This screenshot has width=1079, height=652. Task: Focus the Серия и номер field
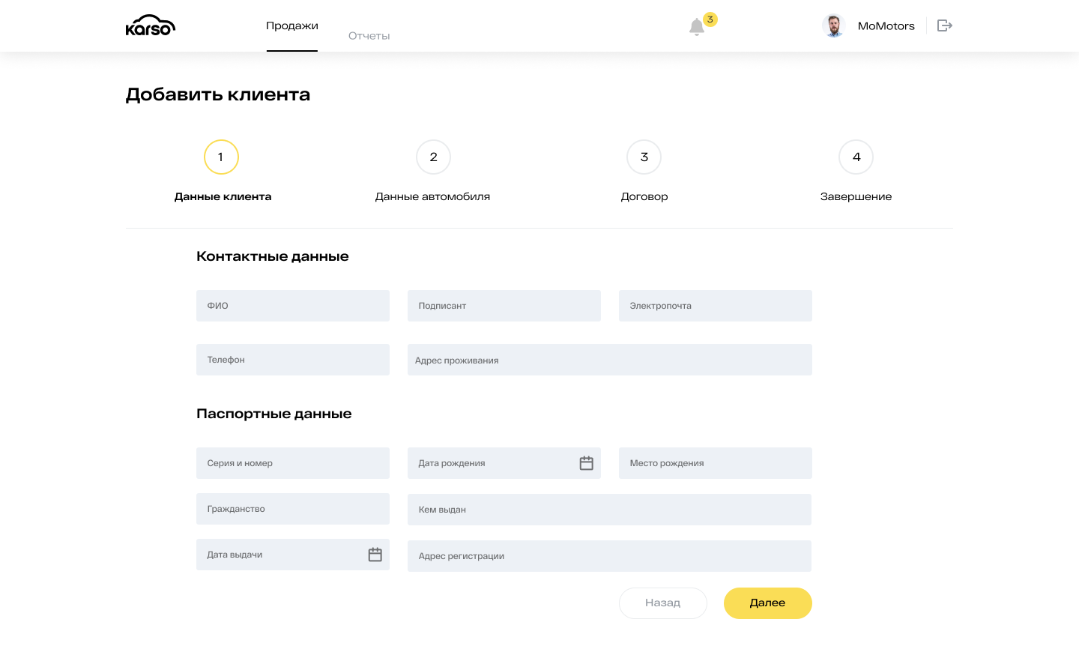[293, 463]
